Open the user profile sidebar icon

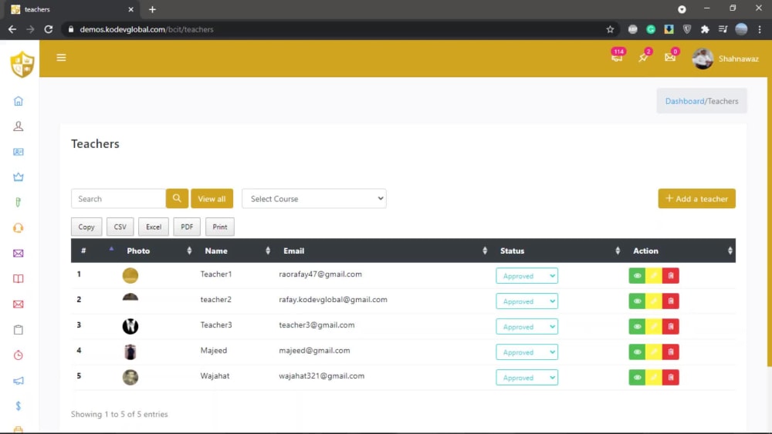(x=19, y=126)
